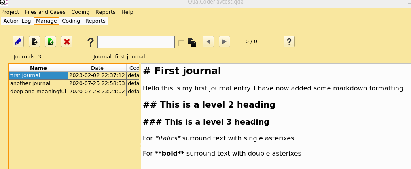The width and height of the screenshot is (411, 169).
Task: Click the question mark beside the search box
Action: point(91,42)
